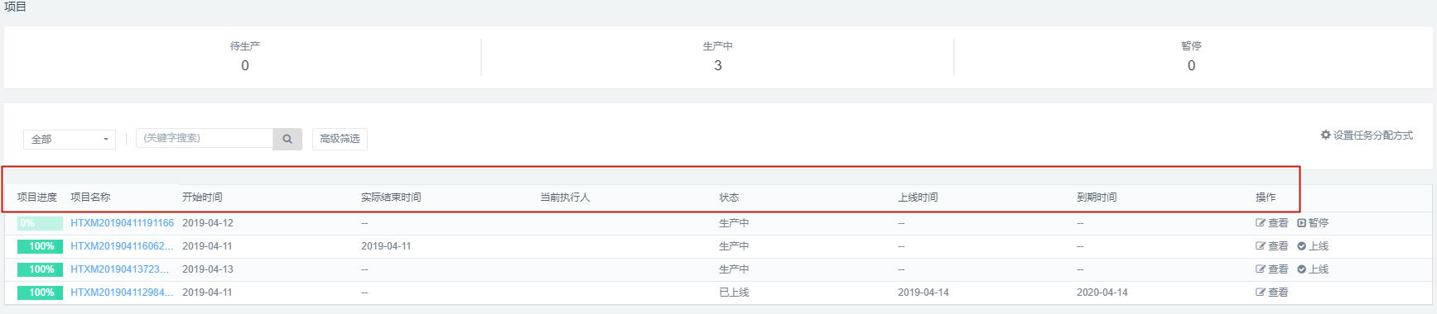
Task: Click the magnifier search icon button
Action: point(287,139)
